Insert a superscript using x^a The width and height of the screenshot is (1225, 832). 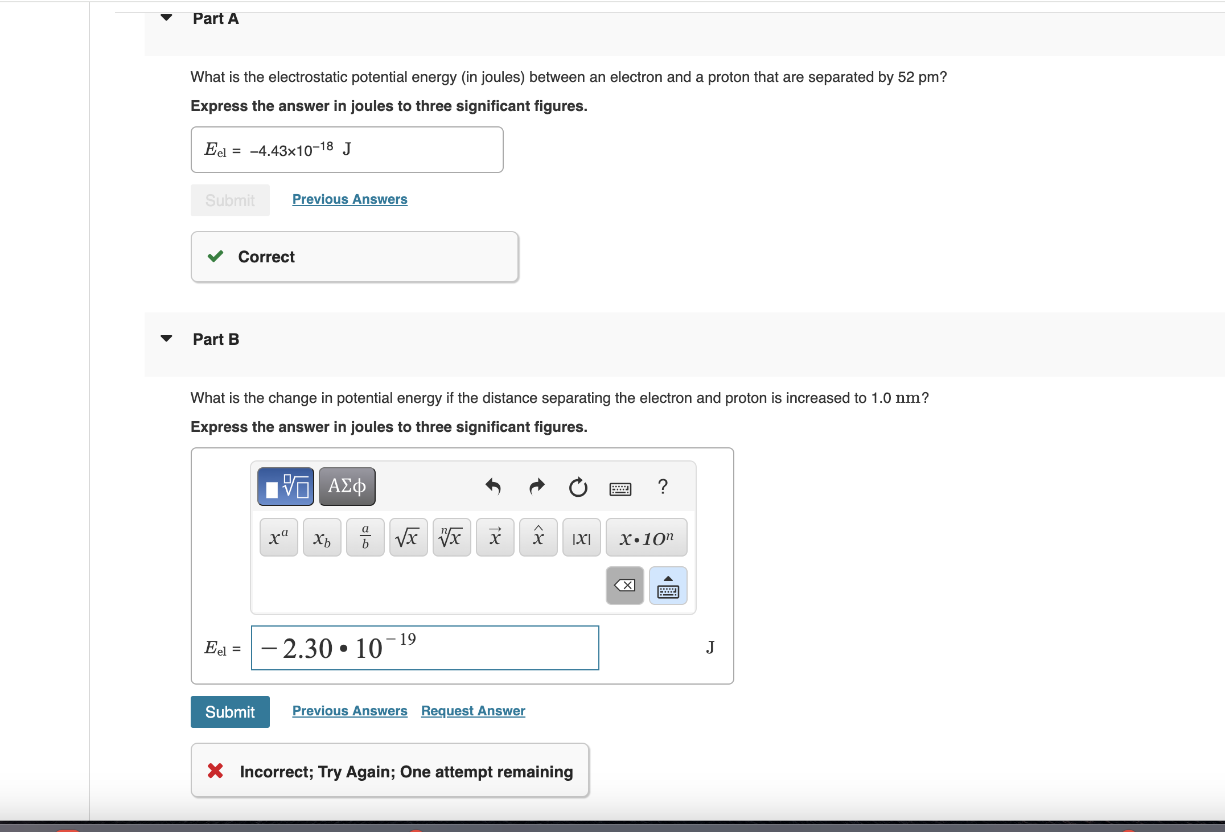(x=278, y=537)
